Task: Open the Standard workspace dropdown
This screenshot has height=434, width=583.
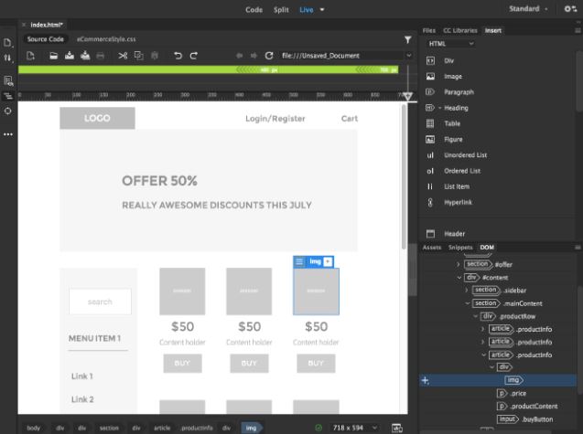Action: [x=528, y=9]
